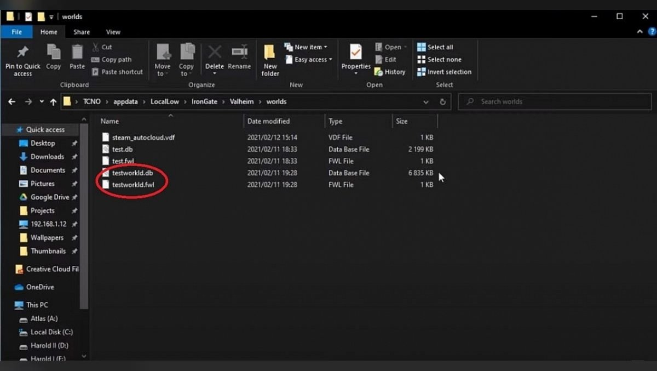
Task: Open the File menu
Action: point(17,32)
